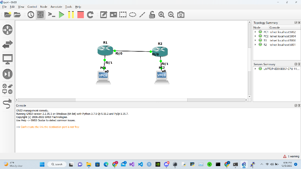Open the Control menu
Image resolution: width=301 pixels, height=169 pixels.
click(x=32, y=7)
